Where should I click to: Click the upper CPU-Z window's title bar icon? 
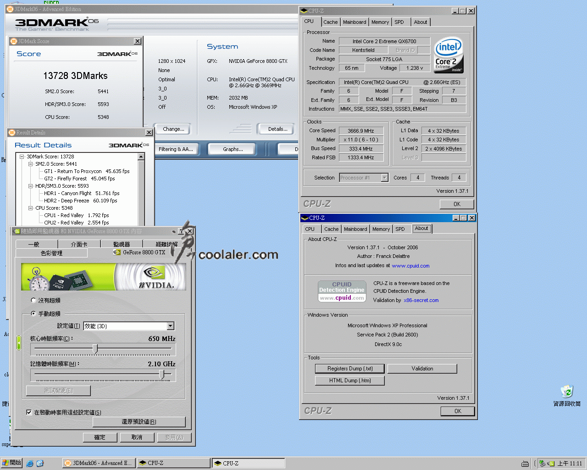pyautogui.click(x=304, y=11)
